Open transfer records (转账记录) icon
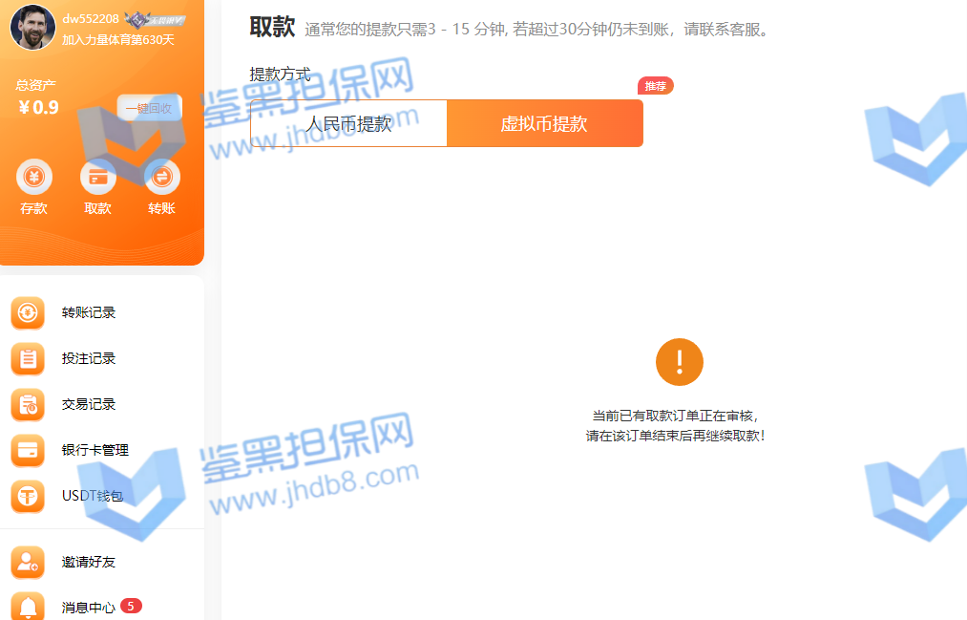The height and width of the screenshot is (620, 967). (28, 312)
